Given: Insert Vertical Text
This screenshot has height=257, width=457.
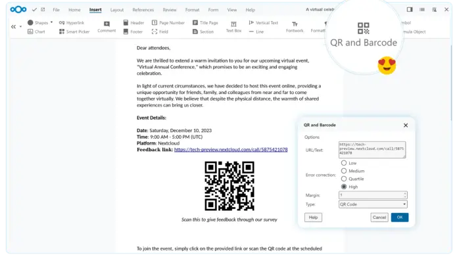Looking at the screenshot, I should (264, 23).
